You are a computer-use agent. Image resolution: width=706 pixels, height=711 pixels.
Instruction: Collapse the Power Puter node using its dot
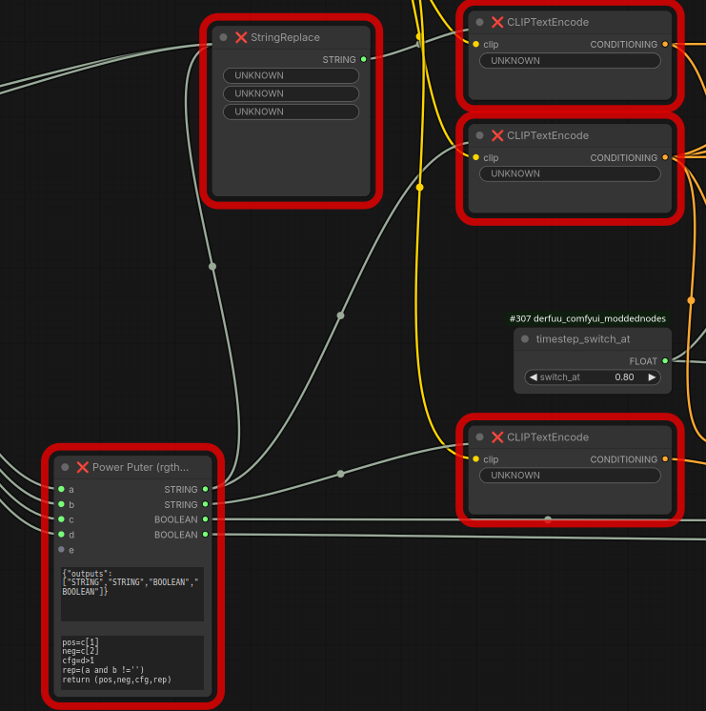pyautogui.click(x=65, y=467)
